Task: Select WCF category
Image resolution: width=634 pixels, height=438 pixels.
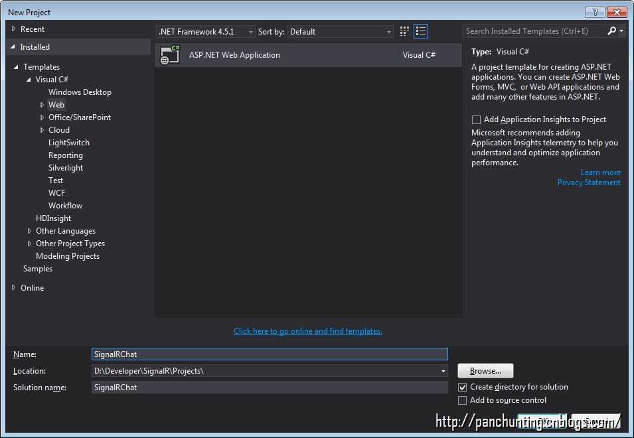Action: click(x=56, y=193)
